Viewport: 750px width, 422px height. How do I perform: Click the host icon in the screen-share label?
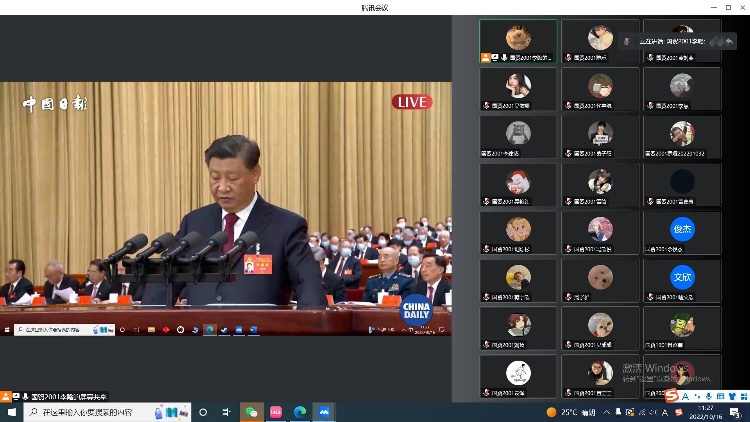[x=5, y=397]
